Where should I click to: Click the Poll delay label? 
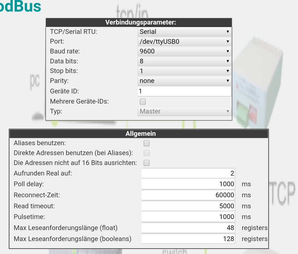[29, 184]
